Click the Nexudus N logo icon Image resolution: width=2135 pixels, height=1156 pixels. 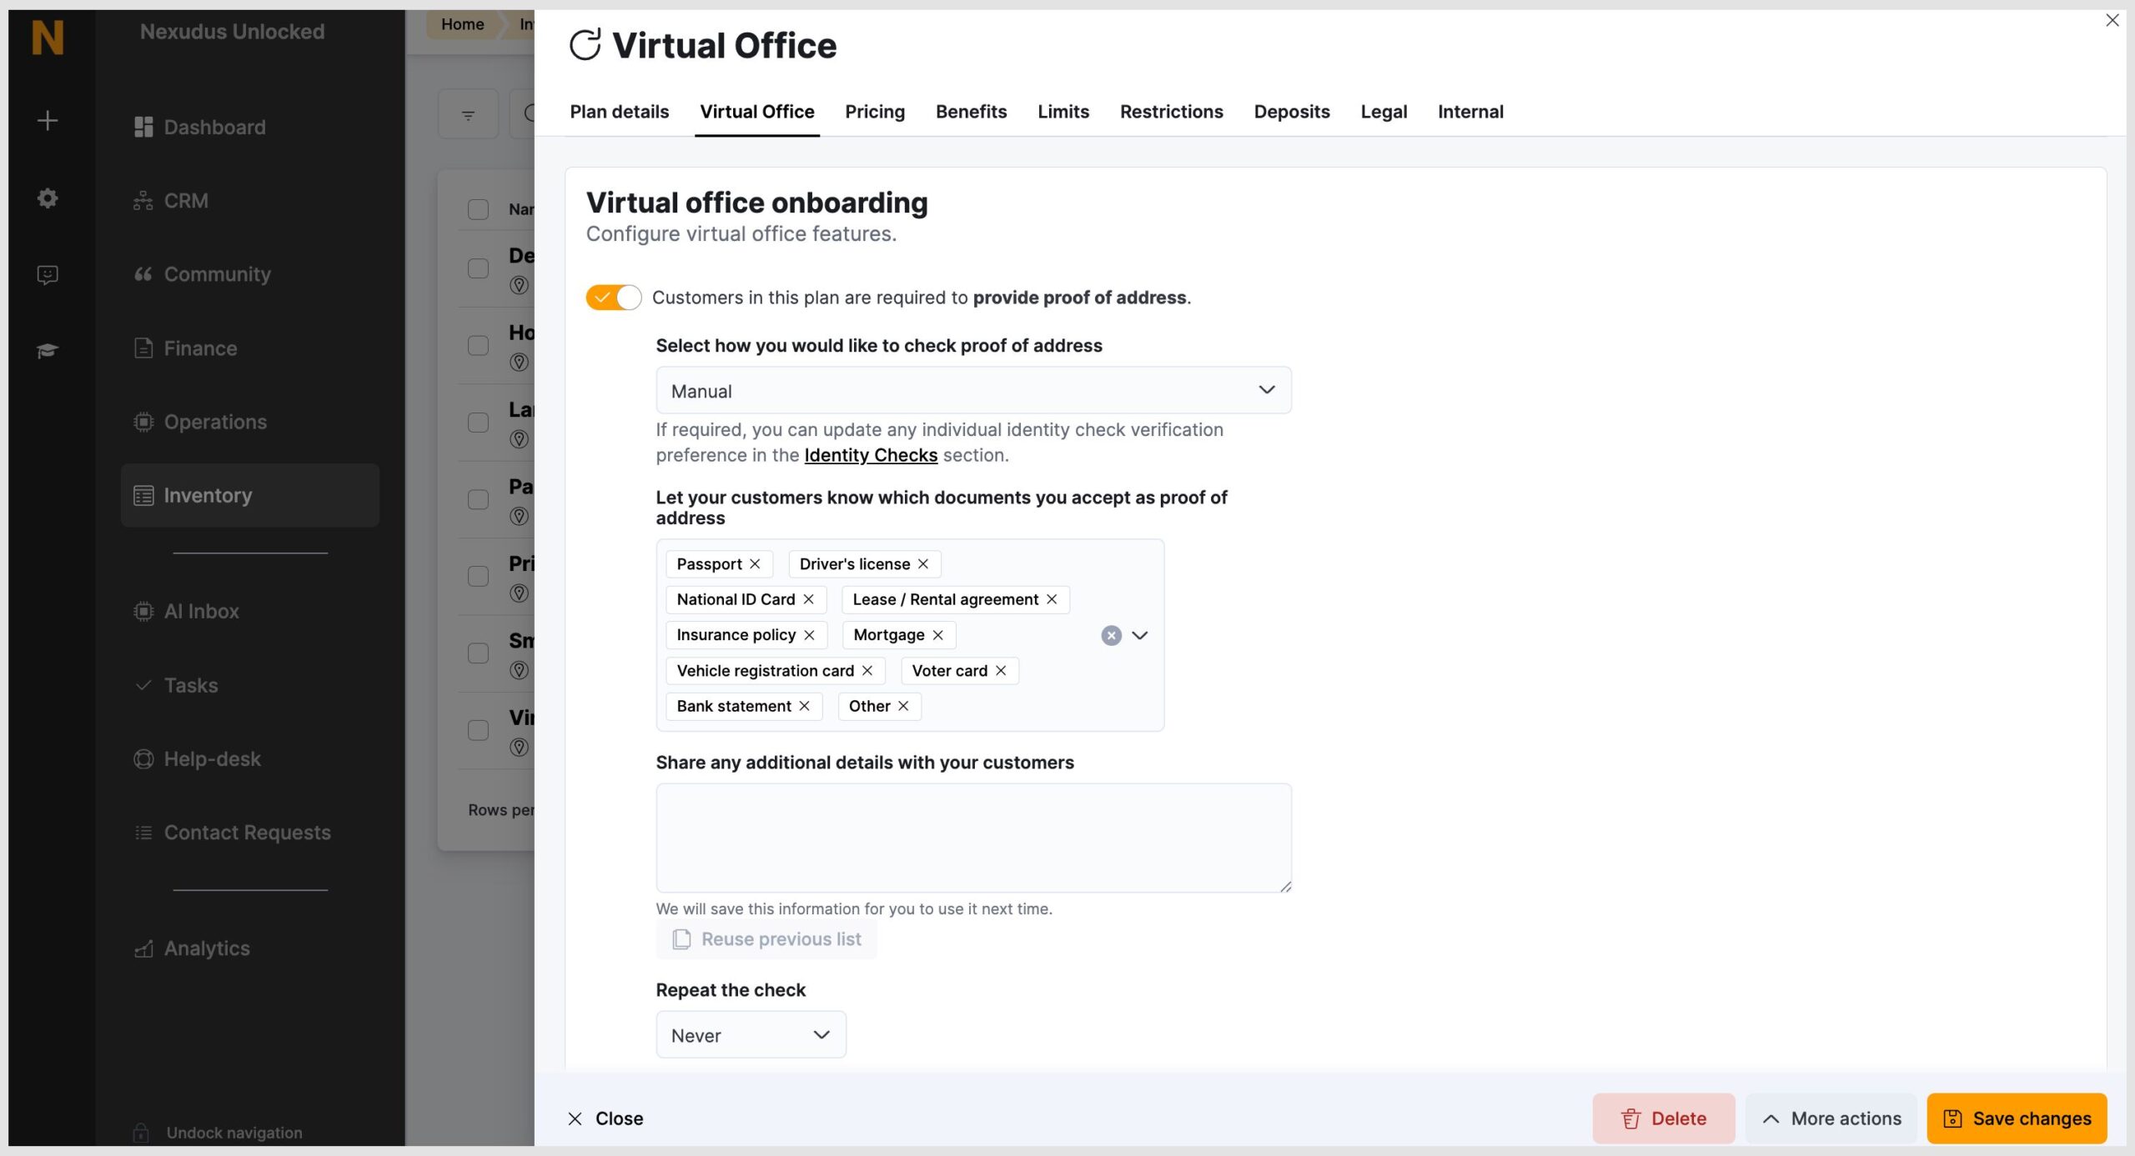point(48,38)
